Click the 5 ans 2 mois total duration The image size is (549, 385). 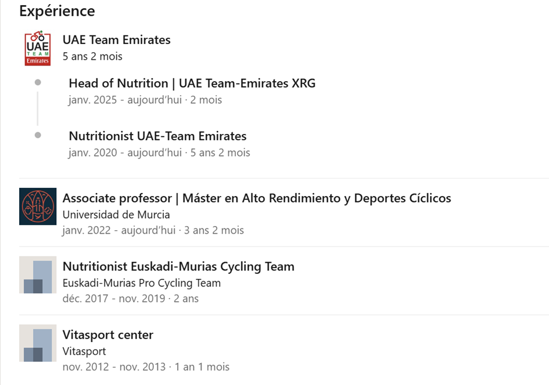pos(92,56)
